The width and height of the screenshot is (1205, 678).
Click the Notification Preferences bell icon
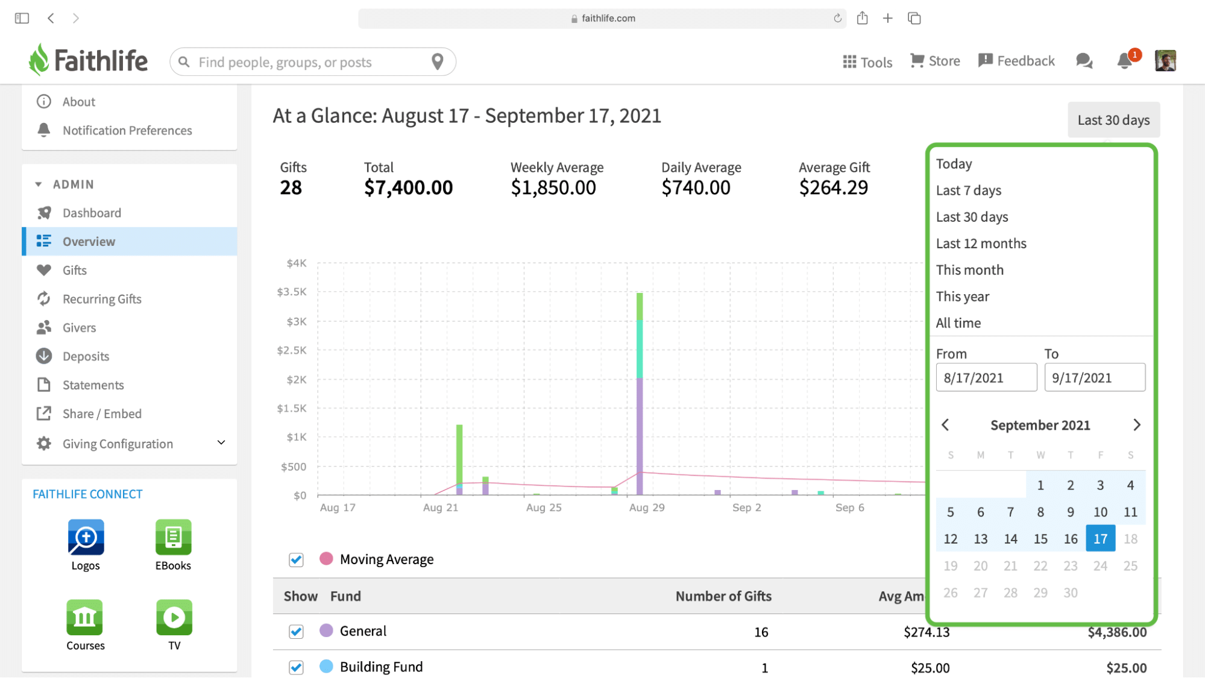point(43,130)
